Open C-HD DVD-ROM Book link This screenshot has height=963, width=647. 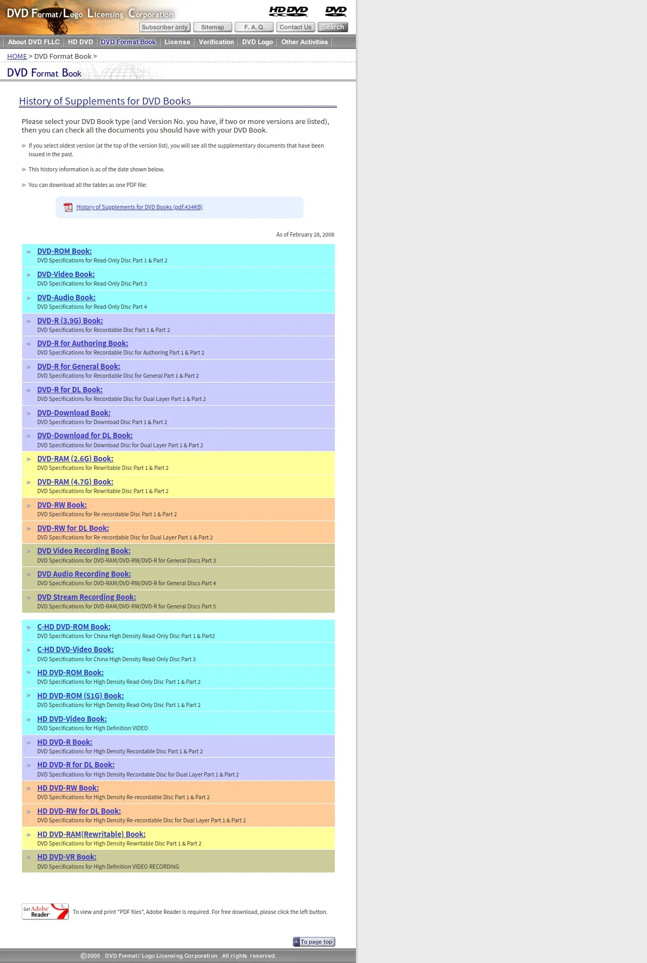click(x=74, y=627)
